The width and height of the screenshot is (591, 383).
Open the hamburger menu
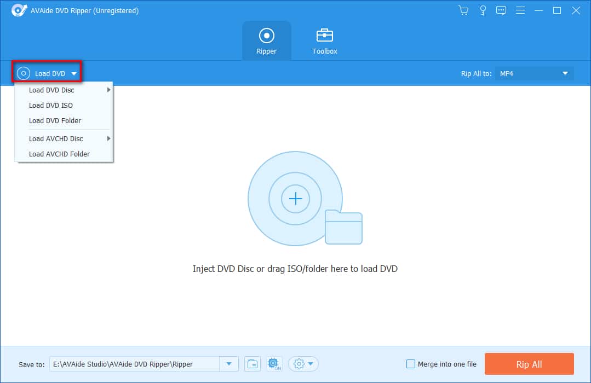(520, 10)
